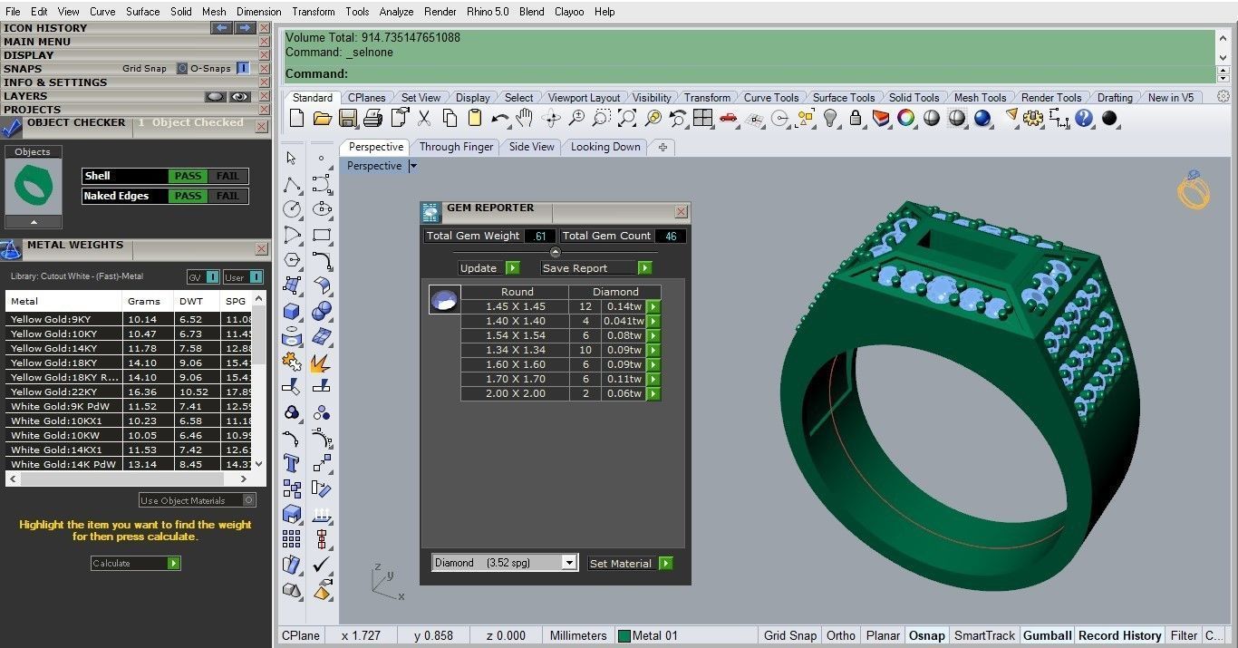This screenshot has height=648, width=1238.
Task: Click the checkmark Check objects icon in sidebar
Action: [321, 565]
